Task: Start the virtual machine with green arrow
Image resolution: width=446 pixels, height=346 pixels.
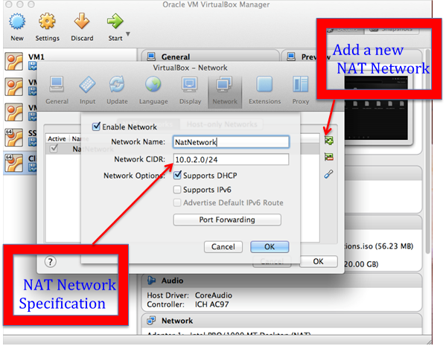Action: [115, 22]
